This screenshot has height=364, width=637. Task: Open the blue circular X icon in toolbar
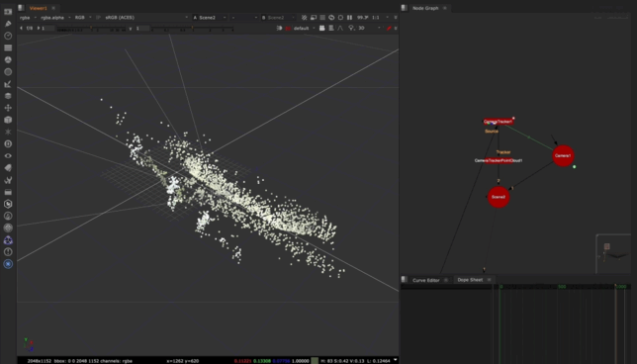[8, 264]
